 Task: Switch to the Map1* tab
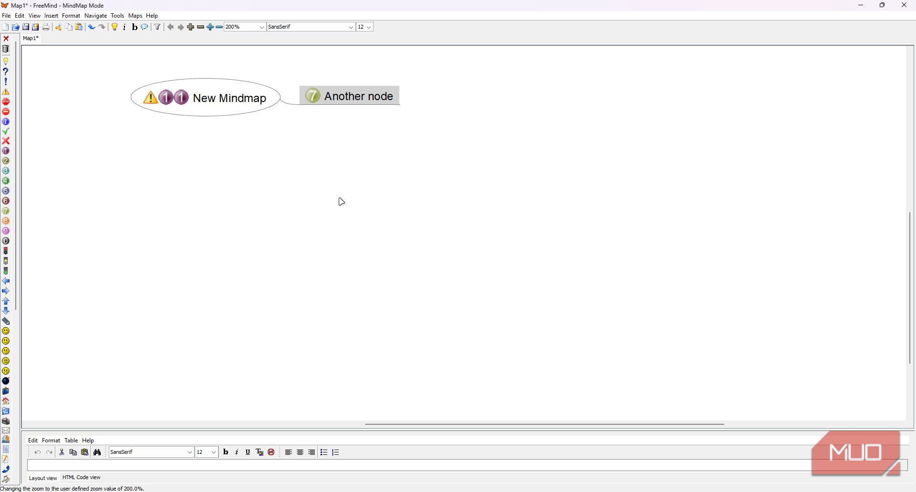coord(31,38)
